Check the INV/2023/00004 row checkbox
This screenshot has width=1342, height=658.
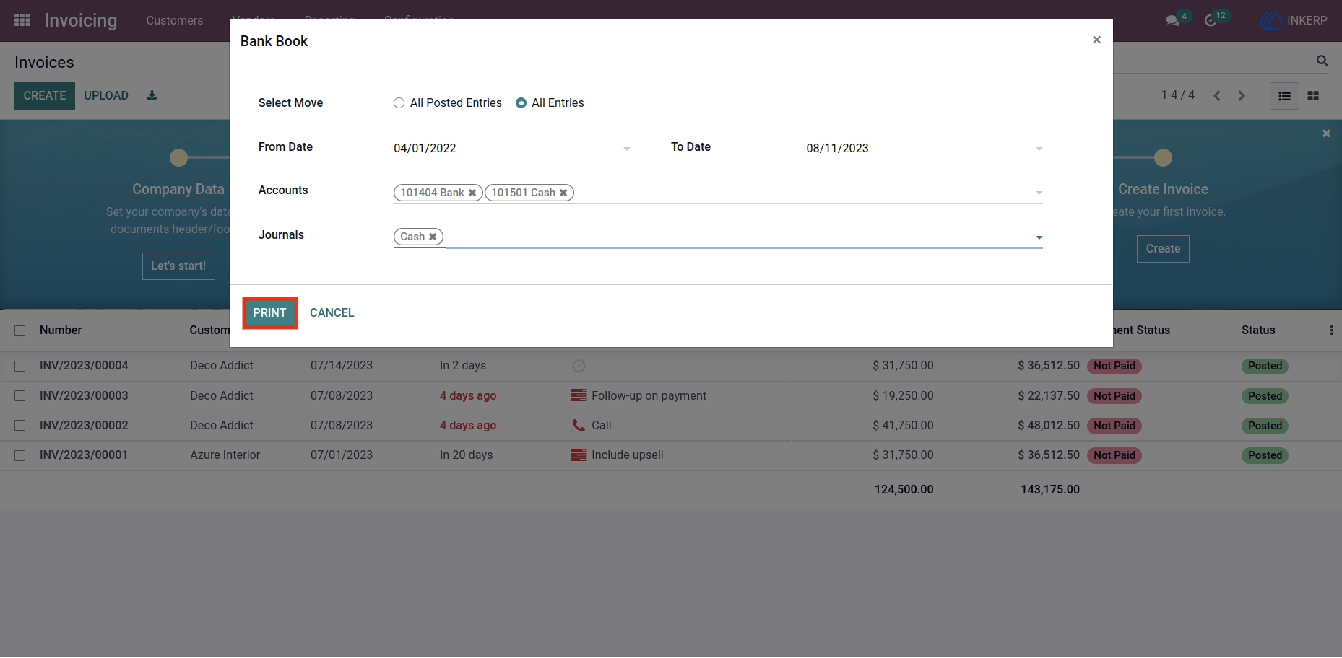[x=20, y=366]
